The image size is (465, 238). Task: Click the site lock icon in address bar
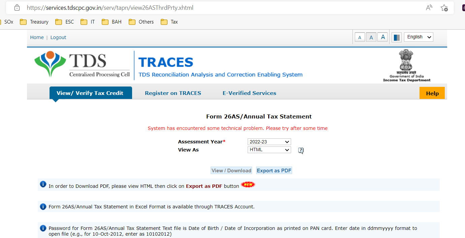pyautogui.click(x=17, y=7)
